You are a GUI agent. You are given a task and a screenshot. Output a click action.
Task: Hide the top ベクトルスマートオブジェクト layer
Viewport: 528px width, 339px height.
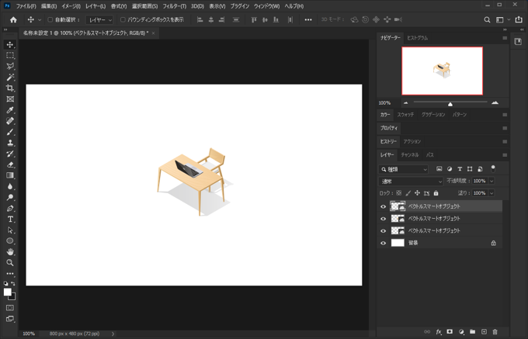tap(383, 206)
